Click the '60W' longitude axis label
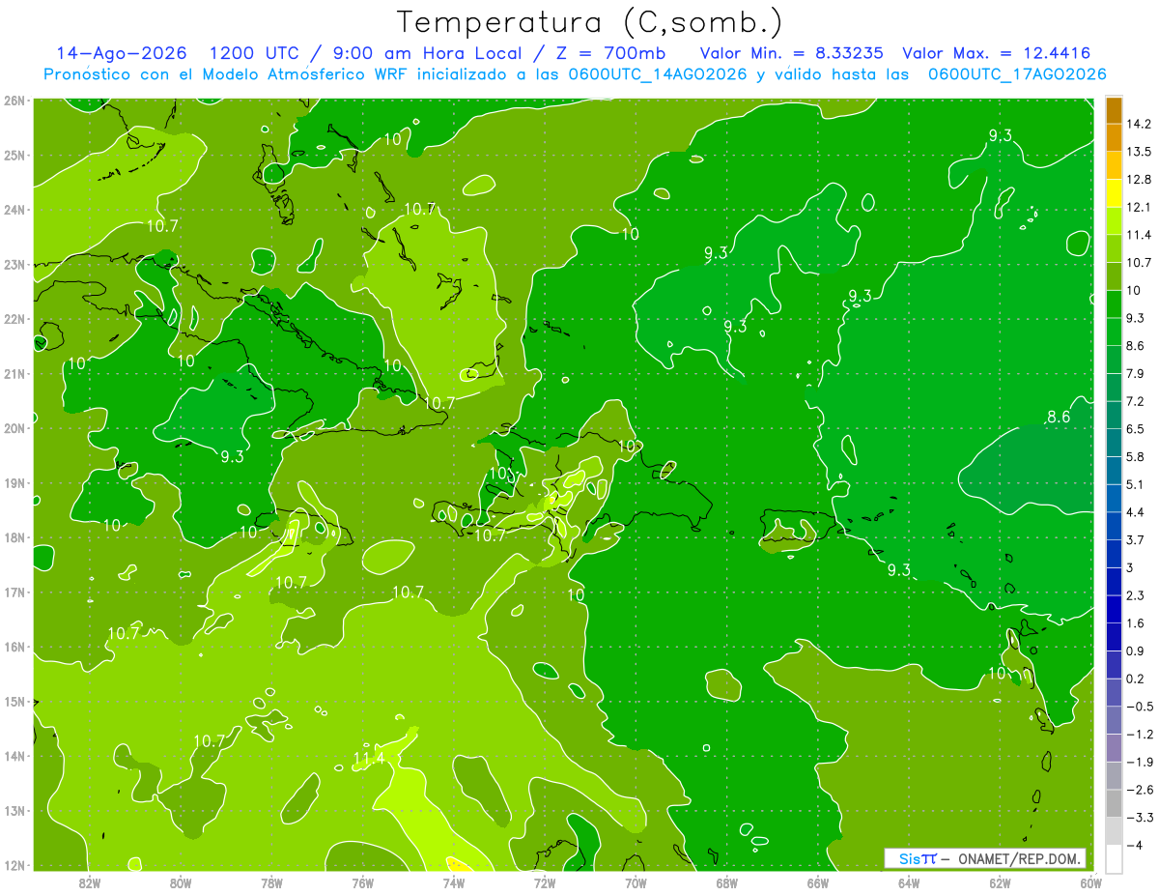 [x=1091, y=882]
